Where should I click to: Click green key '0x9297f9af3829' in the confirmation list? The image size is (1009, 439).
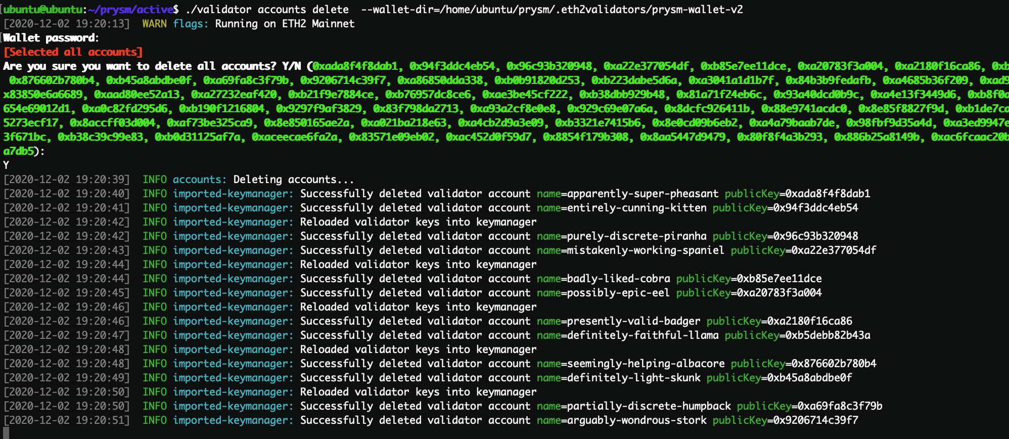point(318,109)
